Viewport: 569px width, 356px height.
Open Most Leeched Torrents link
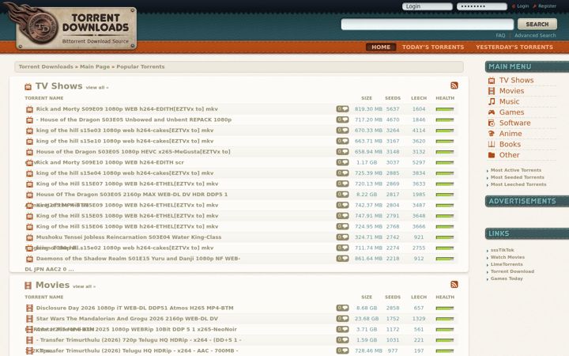click(x=518, y=184)
